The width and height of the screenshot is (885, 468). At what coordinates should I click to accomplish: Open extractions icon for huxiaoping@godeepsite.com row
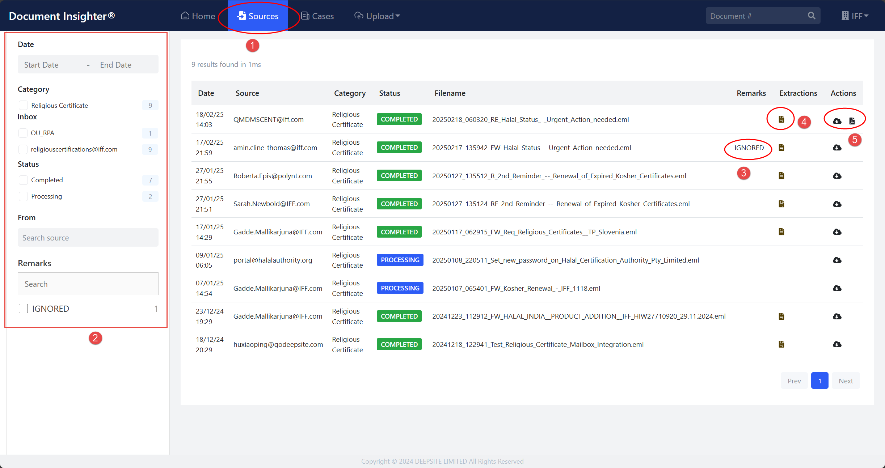781,344
